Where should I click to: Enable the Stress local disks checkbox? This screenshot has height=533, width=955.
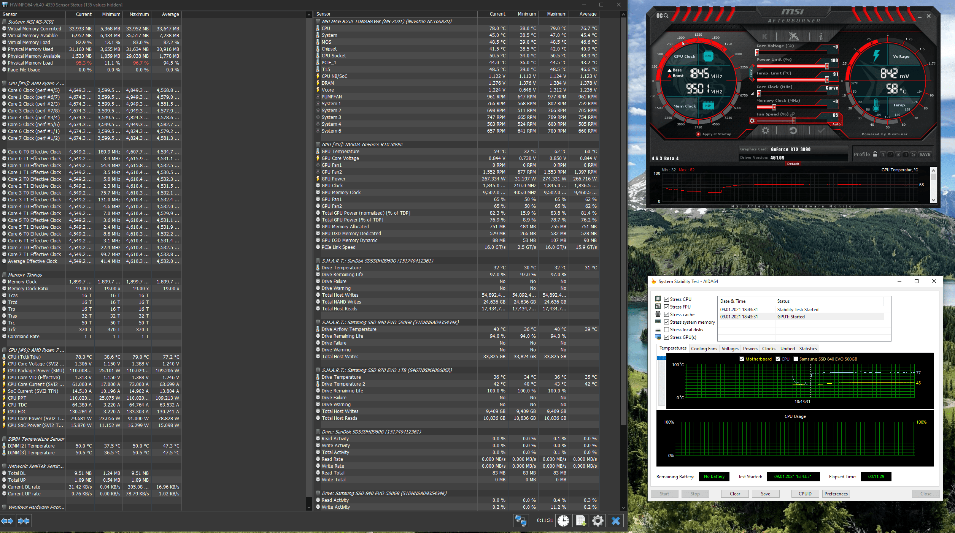[x=666, y=329]
